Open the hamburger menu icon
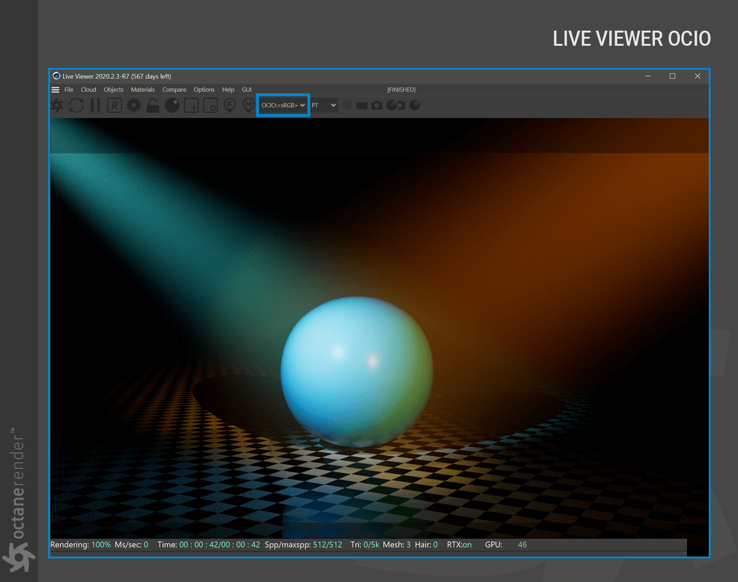 click(56, 90)
